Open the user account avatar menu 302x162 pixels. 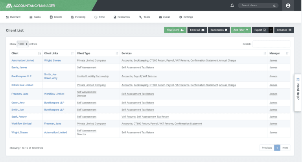288,5
